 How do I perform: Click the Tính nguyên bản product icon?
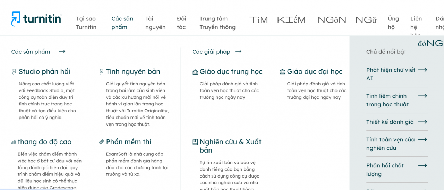coord(102,72)
